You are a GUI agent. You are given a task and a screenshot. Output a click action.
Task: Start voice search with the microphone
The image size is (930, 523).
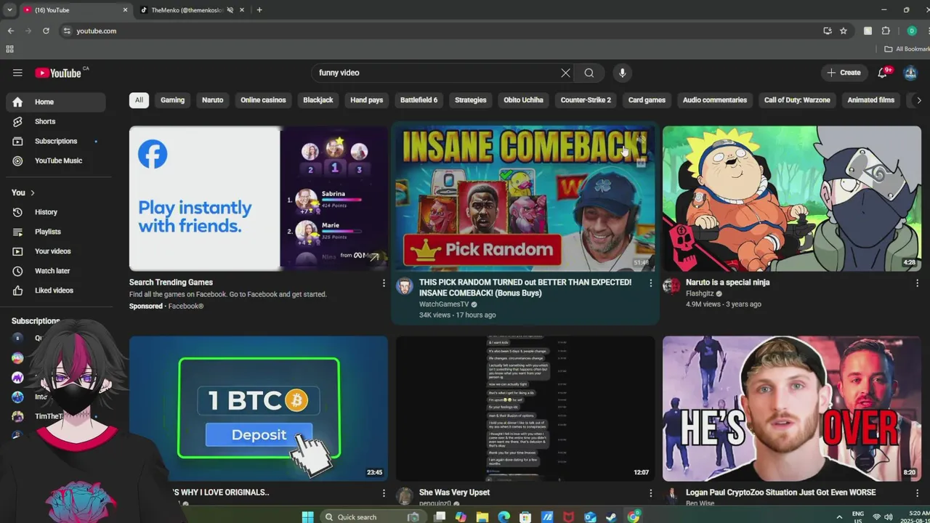coord(622,73)
